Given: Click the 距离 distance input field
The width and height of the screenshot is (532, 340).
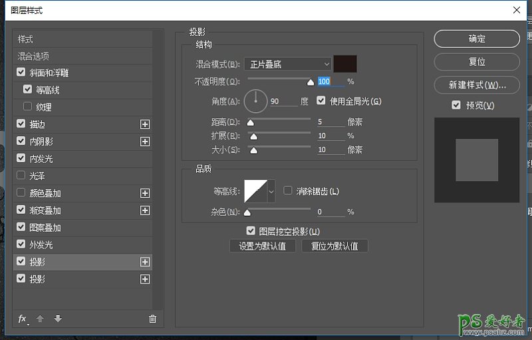Looking at the screenshot, I should (330, 122).
